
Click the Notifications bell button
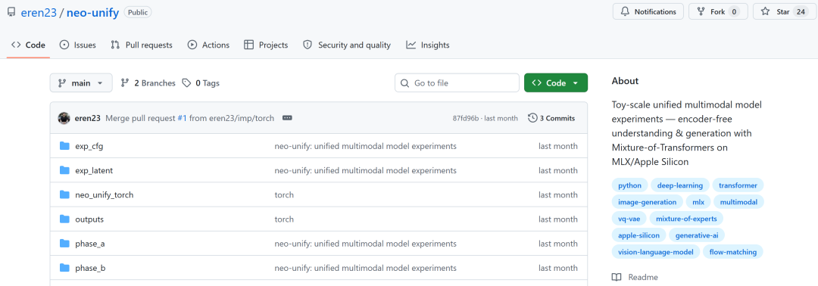(648, 11)
